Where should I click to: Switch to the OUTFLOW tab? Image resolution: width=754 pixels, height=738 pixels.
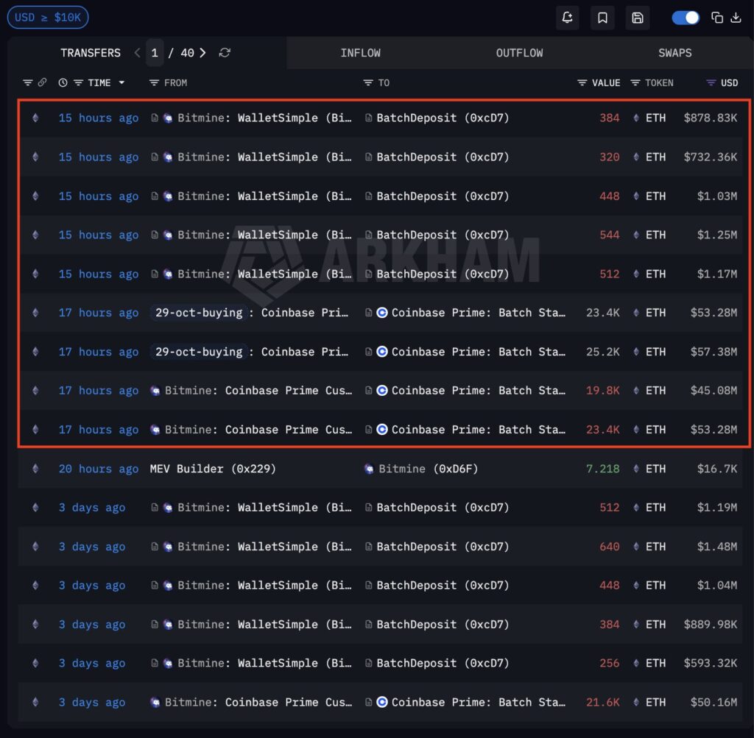[519, 52]
